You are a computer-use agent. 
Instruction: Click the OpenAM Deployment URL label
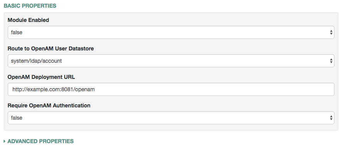click(41, 77)
